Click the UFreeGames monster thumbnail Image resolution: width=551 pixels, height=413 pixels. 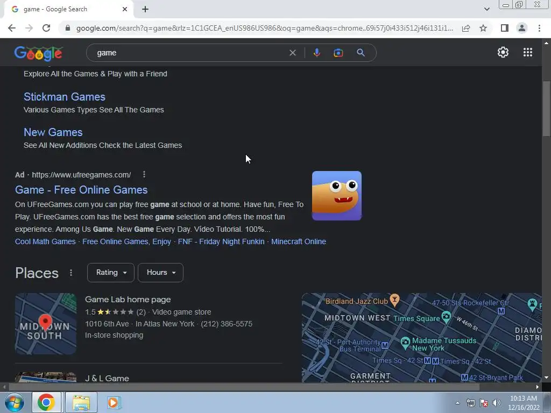(337, 196)
